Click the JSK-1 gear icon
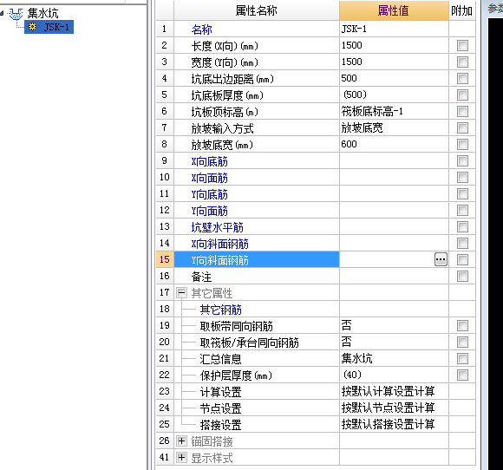503x470 pixels. pos(32,27)
